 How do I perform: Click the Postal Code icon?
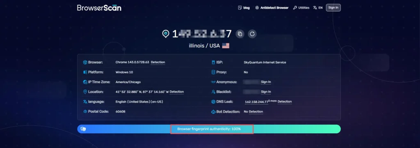pos(85,111)
